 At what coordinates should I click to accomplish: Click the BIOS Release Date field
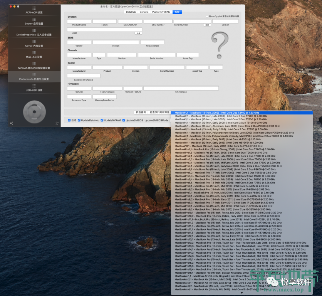152,42
